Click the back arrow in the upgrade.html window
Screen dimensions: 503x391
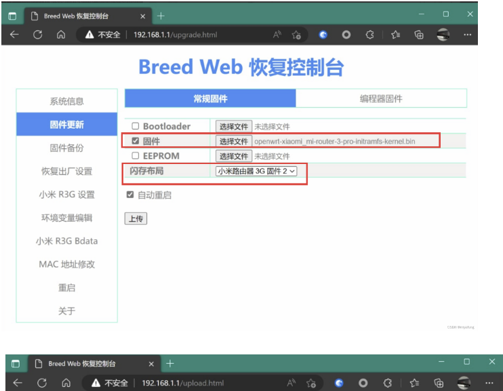click(14, 35)
